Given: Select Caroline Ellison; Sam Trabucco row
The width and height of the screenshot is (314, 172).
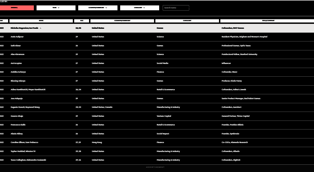Looking at the screenshot, I should pos(24,142).
